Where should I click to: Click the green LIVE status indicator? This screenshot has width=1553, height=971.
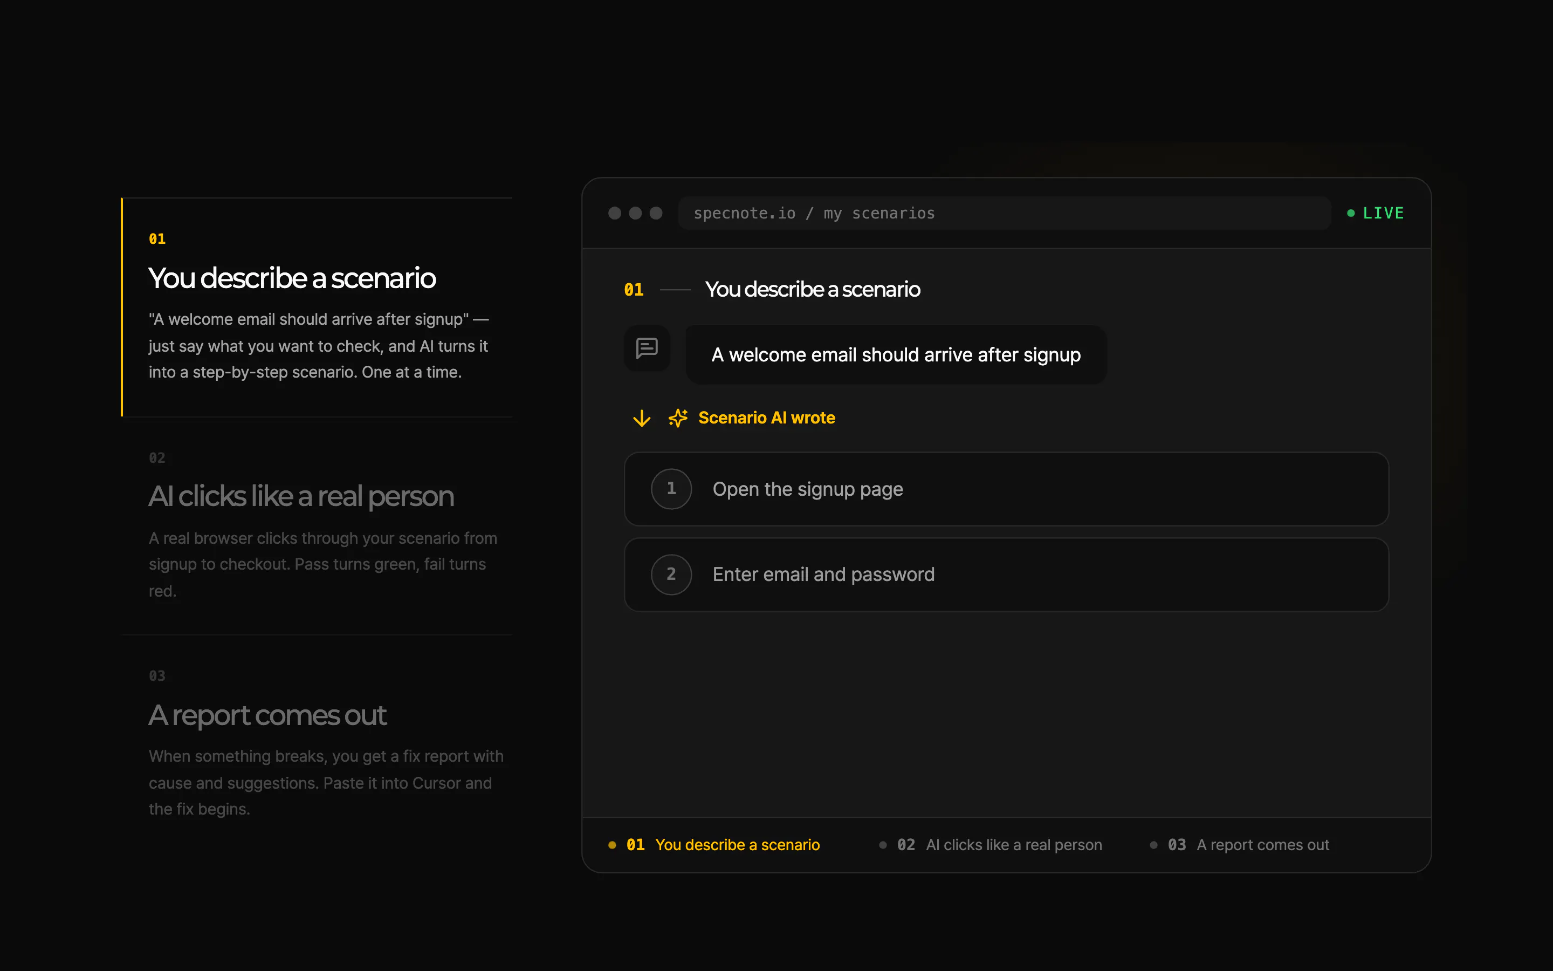point(1375,213)
